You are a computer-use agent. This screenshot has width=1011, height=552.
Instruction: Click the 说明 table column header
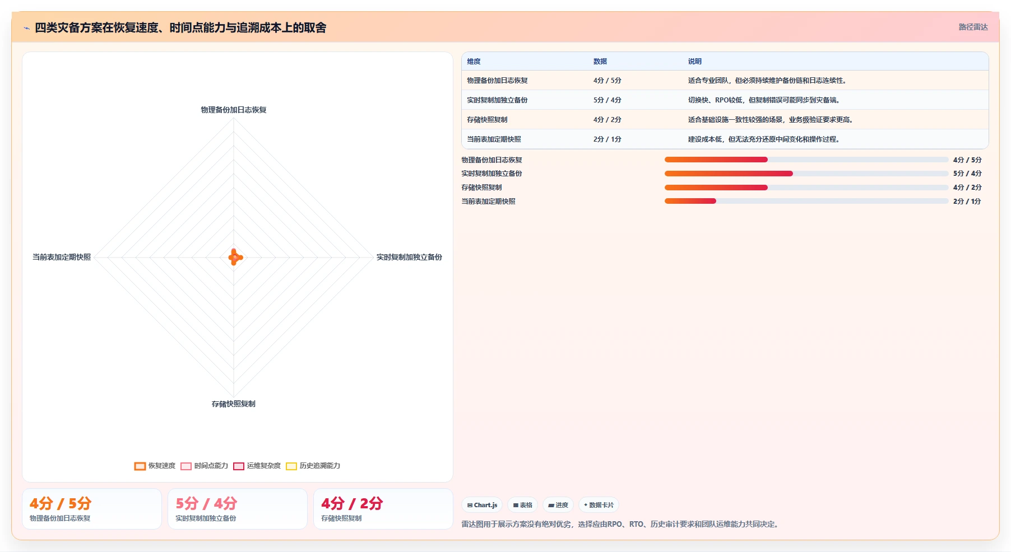click(695, 62)
